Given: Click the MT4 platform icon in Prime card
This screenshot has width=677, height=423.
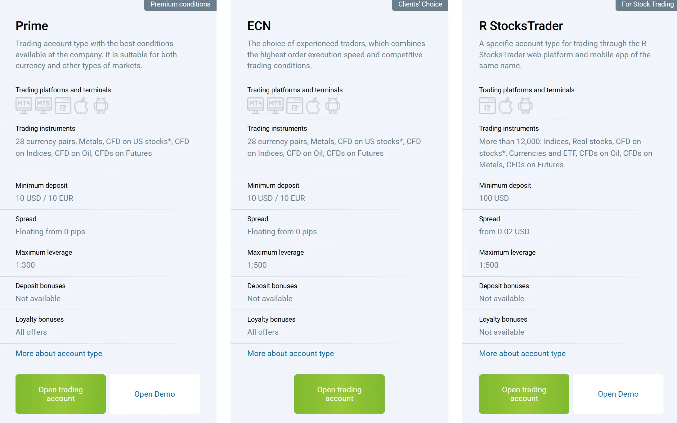Looking at the screenshot, I should click(x=24, y=106).
